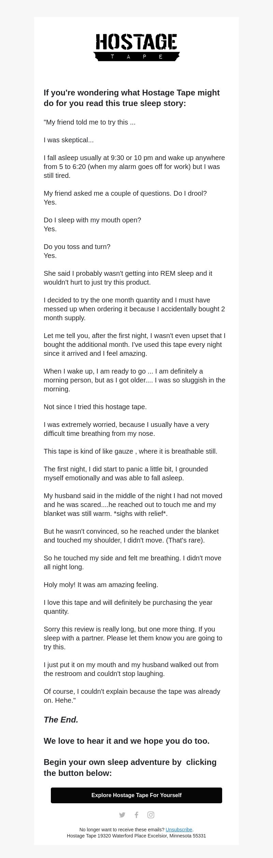Open the Facebook social icon

click(x=136, y=815)
